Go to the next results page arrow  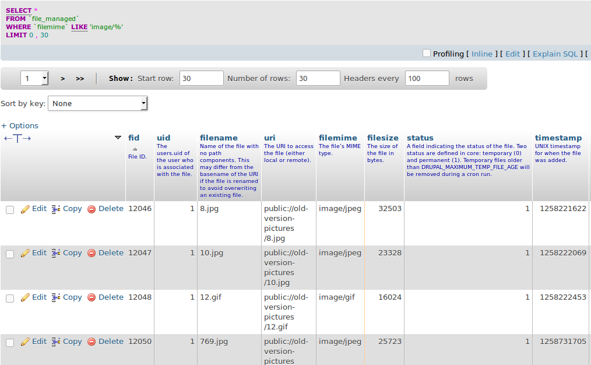(x=62, y=77)
